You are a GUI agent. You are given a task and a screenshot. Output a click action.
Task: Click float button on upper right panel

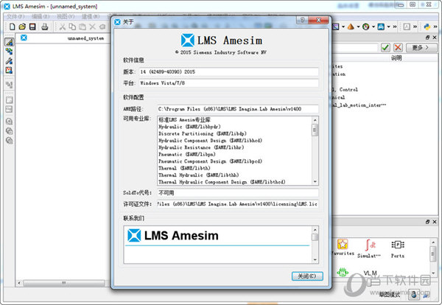427,38
